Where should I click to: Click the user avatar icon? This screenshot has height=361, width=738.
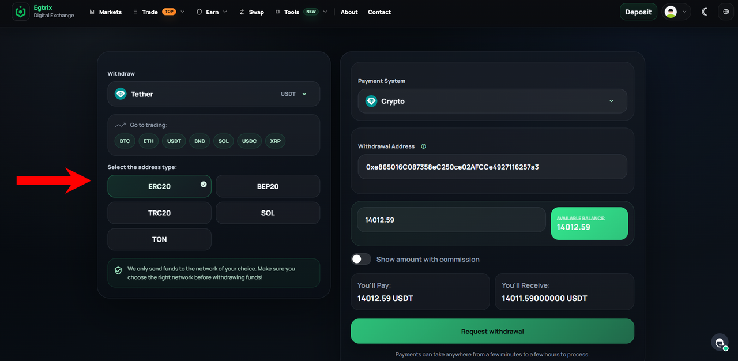click(x=671, y=12)
